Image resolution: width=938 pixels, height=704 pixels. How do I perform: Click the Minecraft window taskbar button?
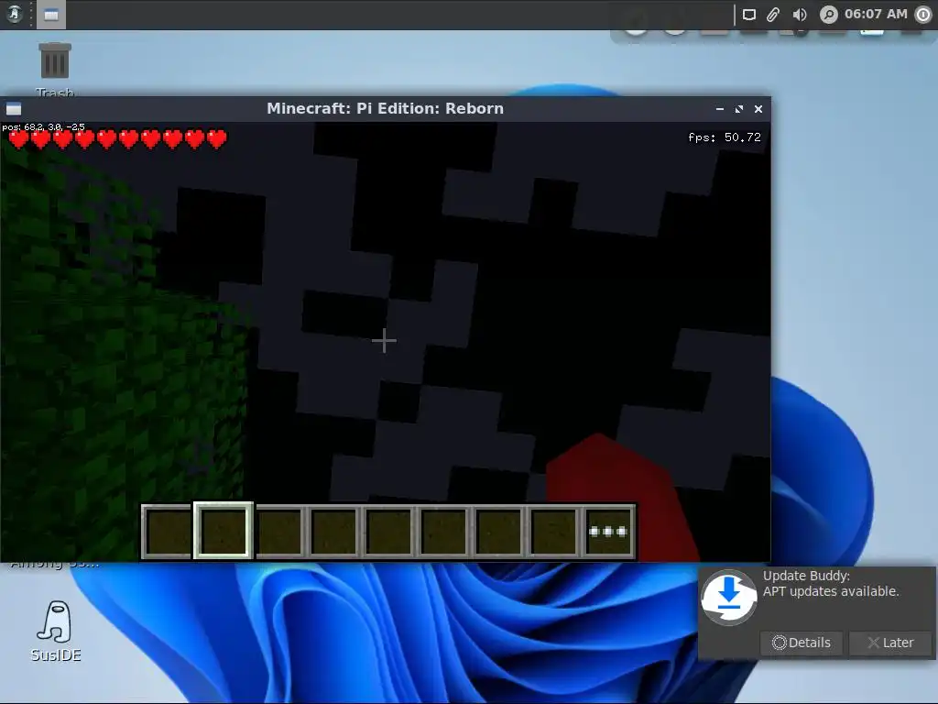[51, 15]
